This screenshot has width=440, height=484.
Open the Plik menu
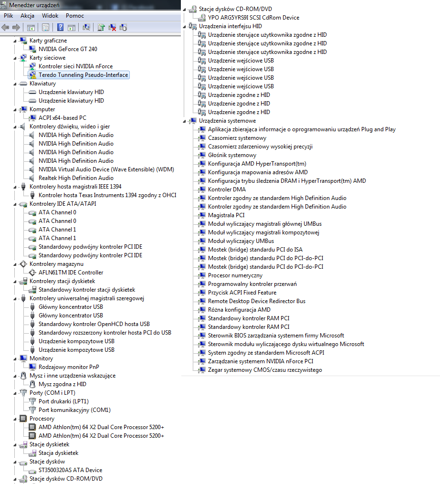coord(8,16)
